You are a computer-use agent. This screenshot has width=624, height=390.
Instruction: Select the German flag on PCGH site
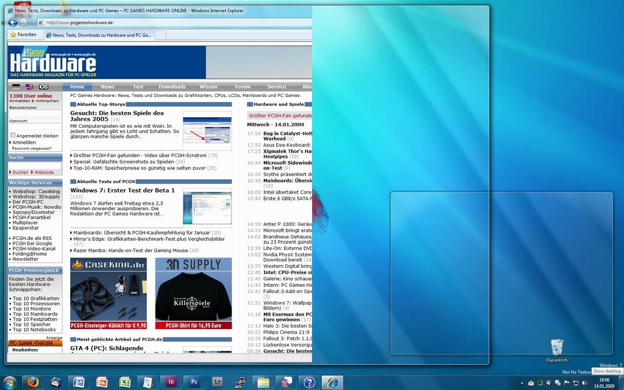click(x=16, y=87)
